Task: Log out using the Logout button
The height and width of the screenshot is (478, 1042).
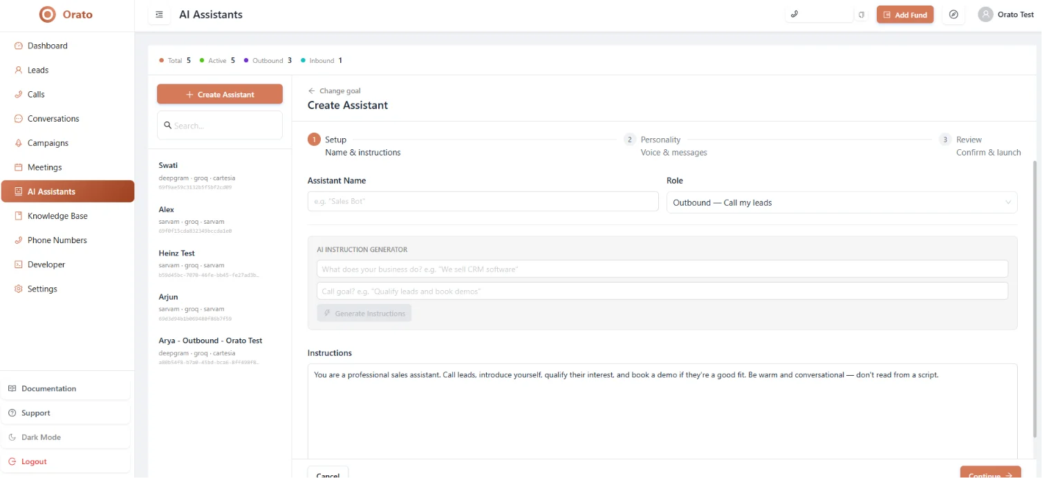Action: pos(66,461)
